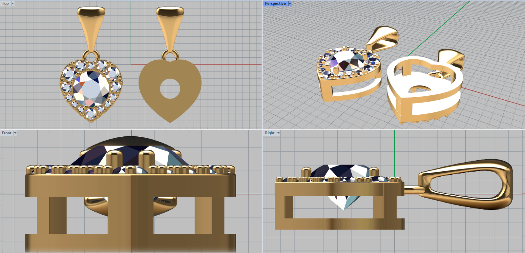Activate the Perspective viewport title label
Viewport: 525px width, 253px height.
tap(275, 4)
